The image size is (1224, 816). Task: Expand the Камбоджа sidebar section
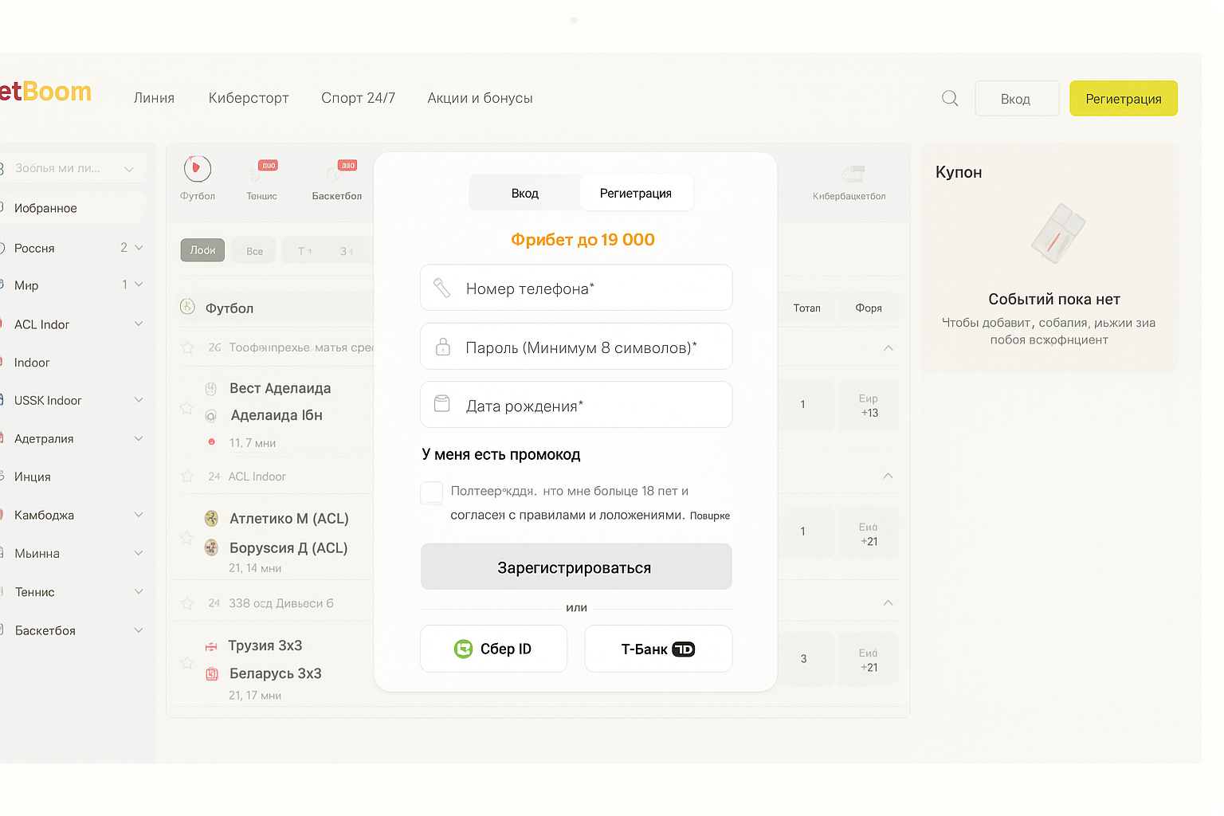(139, 515)
